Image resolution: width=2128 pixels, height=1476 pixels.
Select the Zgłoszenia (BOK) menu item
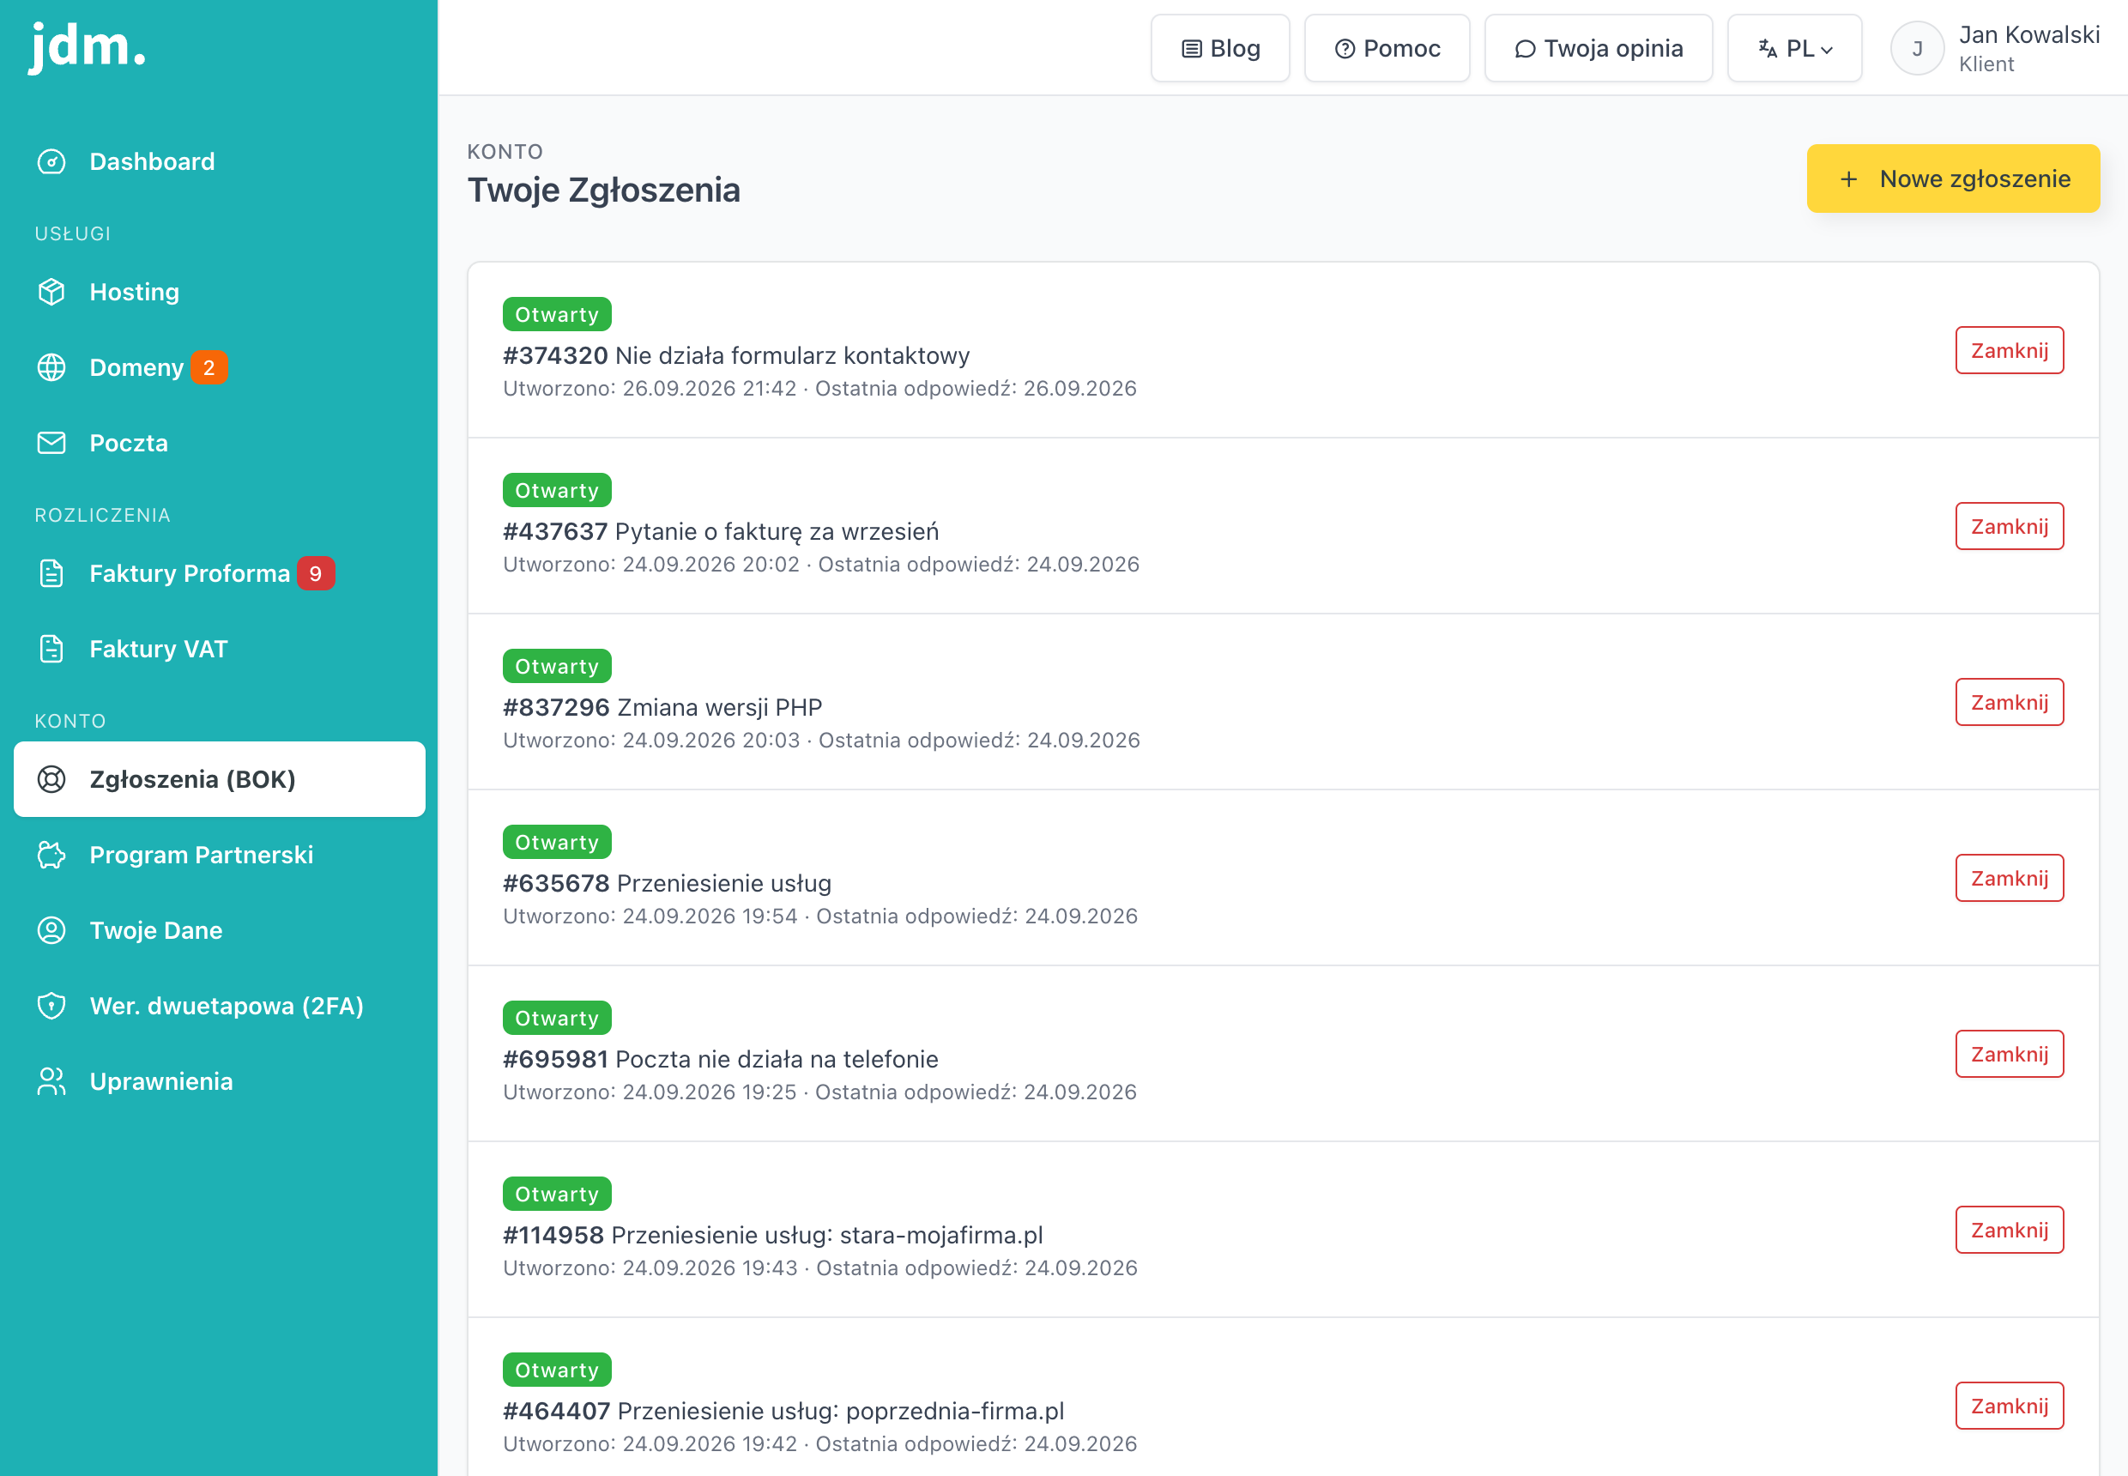[219, 779]
